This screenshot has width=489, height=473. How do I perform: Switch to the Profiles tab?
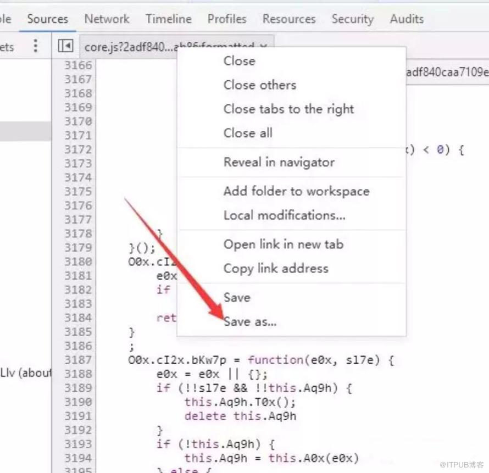click(x=227, y=19)
